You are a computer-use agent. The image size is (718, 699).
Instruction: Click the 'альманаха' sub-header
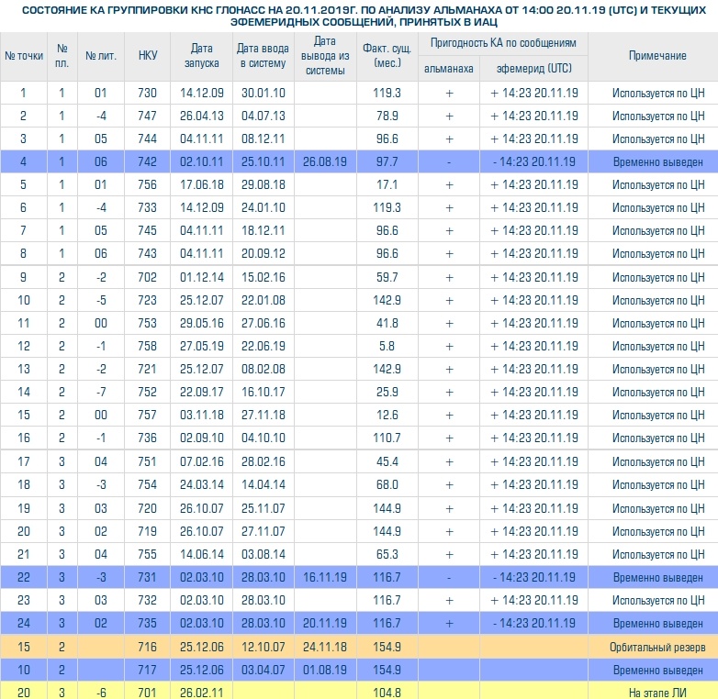point(449,69)
